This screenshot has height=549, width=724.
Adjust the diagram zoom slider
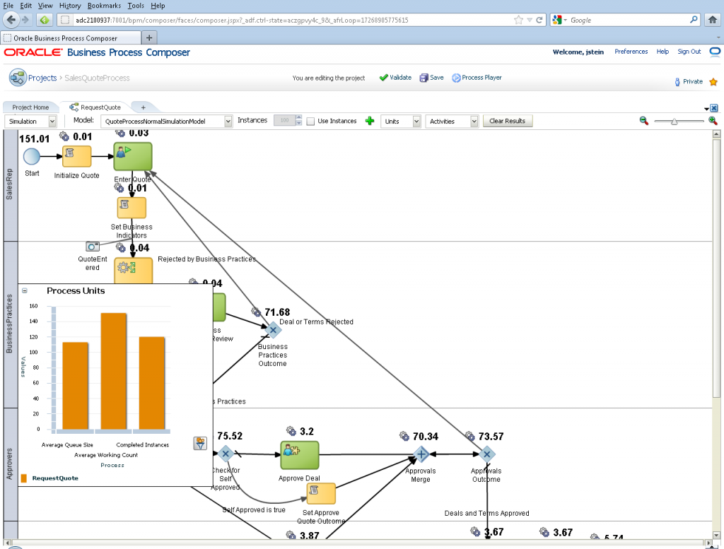[x=674, y=122]
